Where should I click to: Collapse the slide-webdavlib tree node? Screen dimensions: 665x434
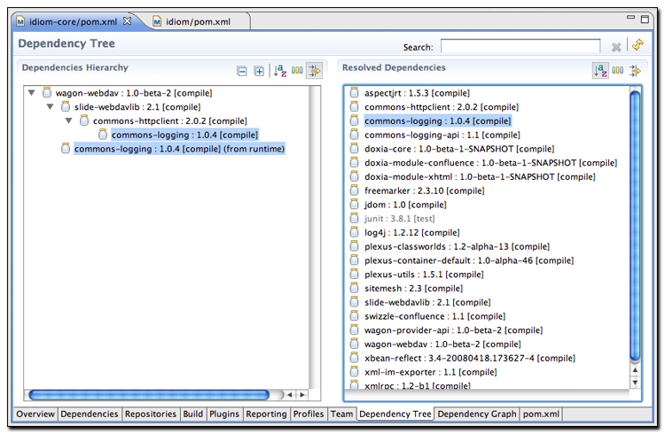tap(51, 106)
